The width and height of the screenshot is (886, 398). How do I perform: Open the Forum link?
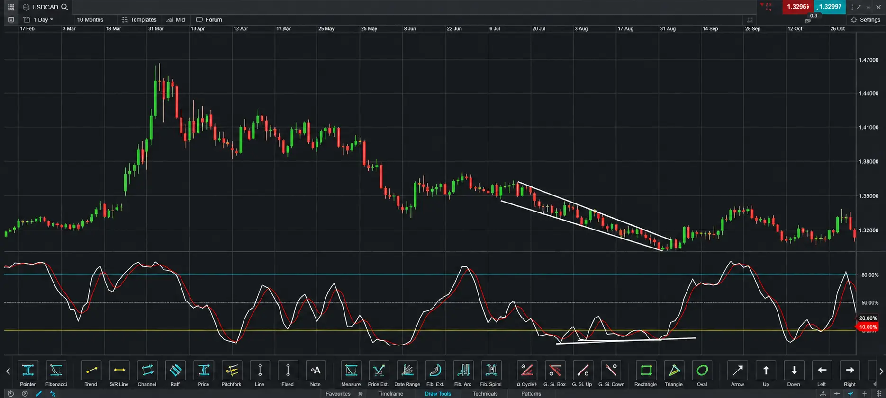(x=209, y=20)
